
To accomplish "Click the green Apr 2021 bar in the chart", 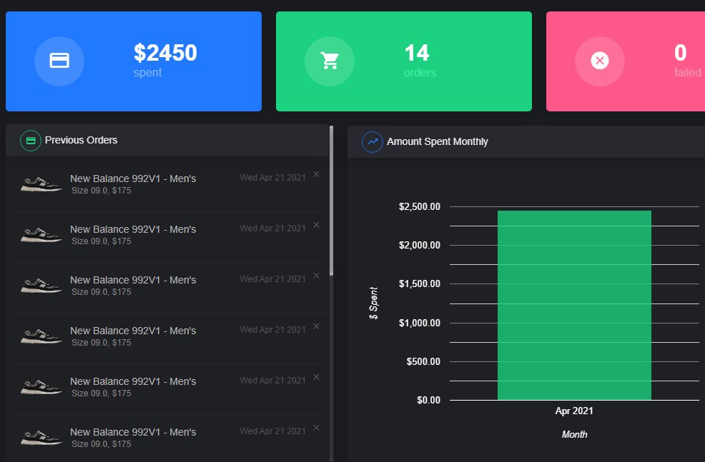I will [574, 306].
